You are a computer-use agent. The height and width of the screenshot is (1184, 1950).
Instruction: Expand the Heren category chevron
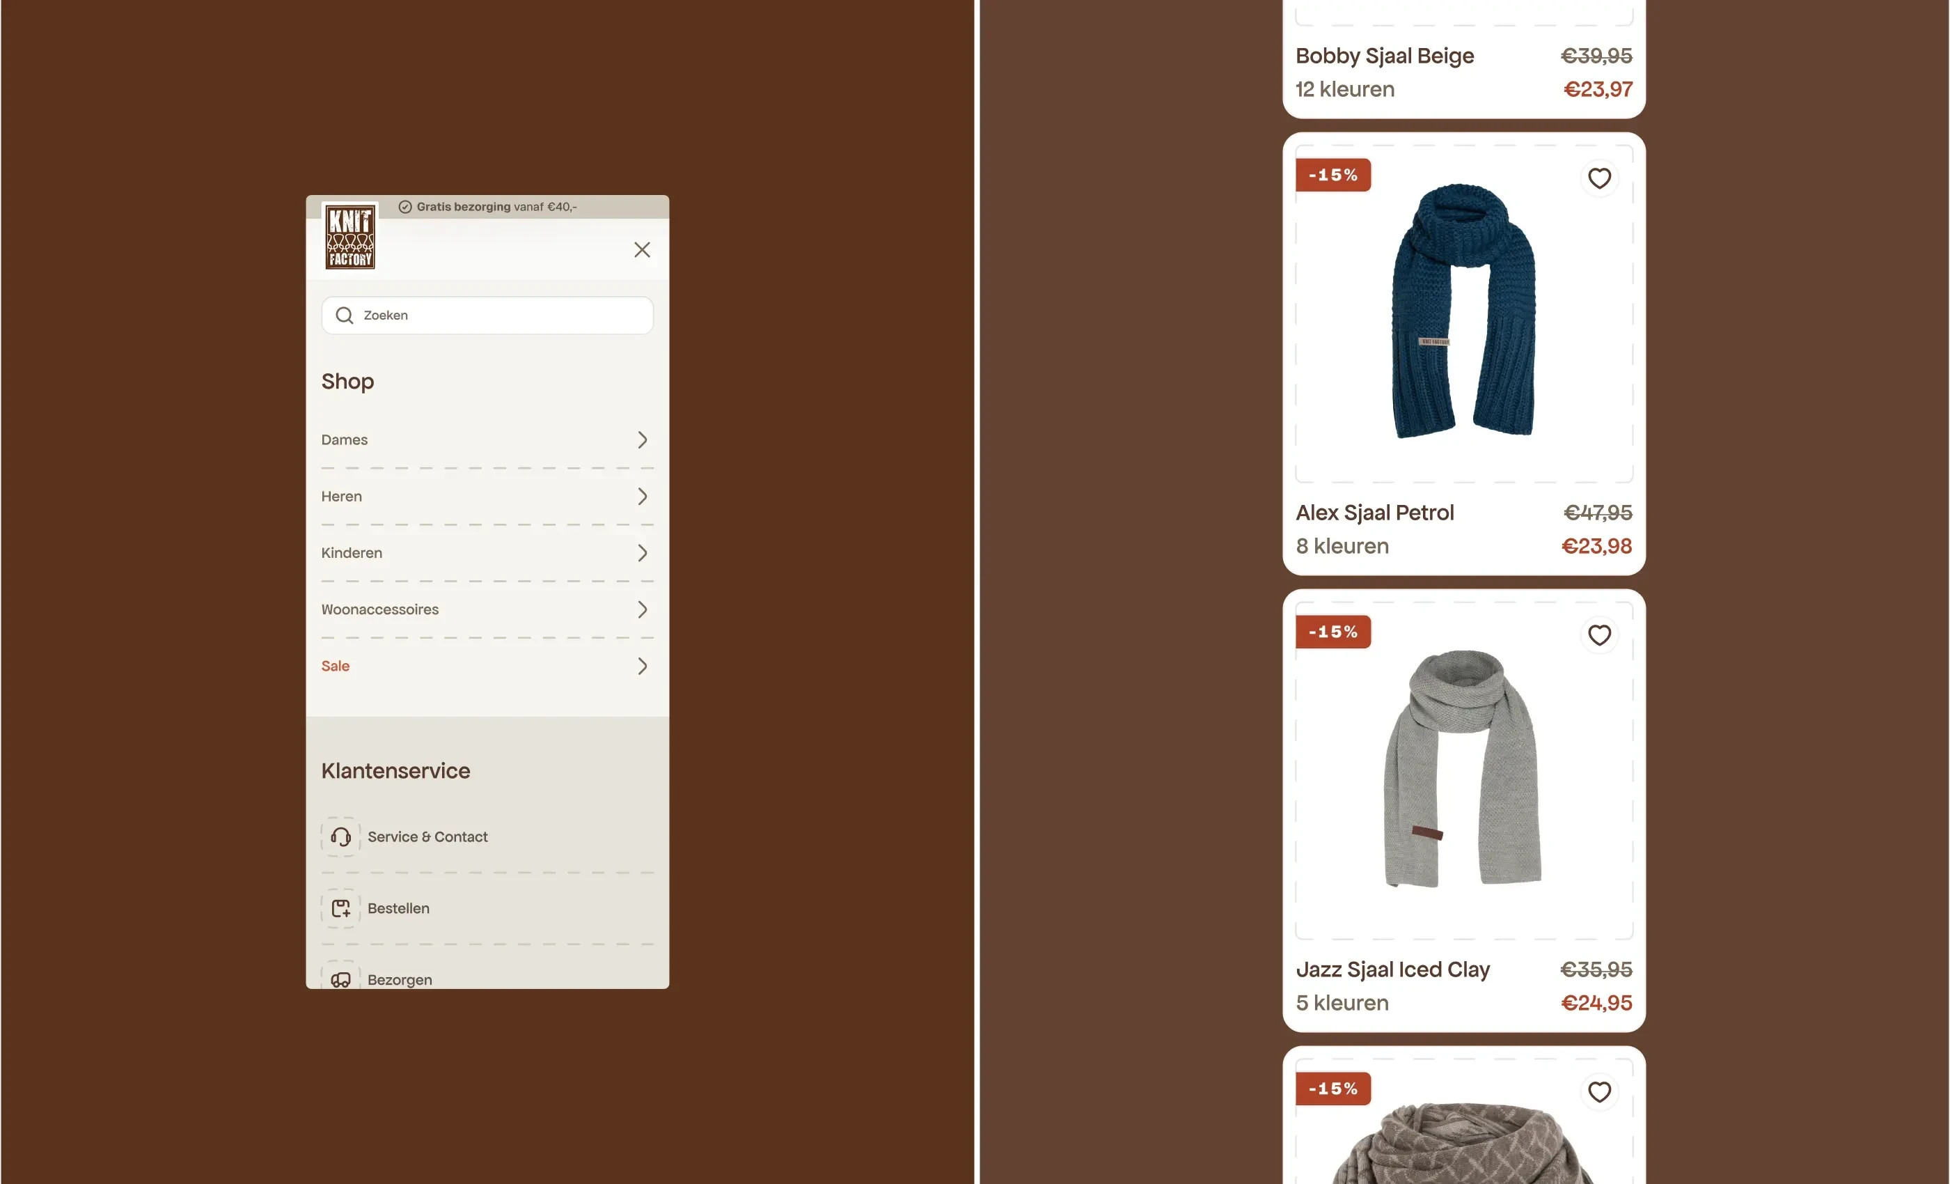tap(643, 497)
